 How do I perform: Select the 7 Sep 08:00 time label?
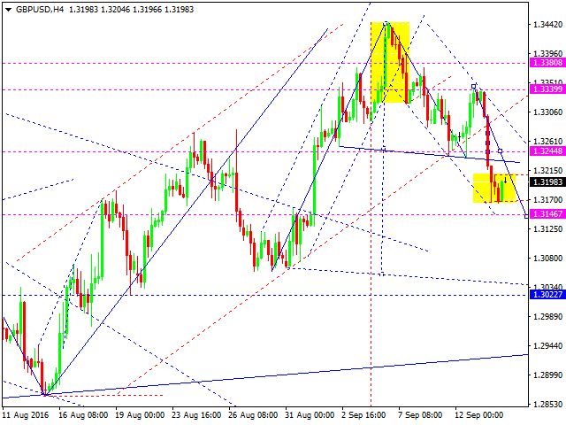coord(420,415)
